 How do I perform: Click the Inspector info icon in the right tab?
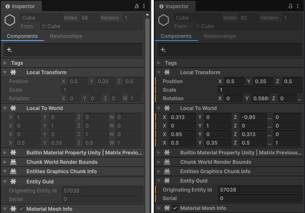[161, 6]
